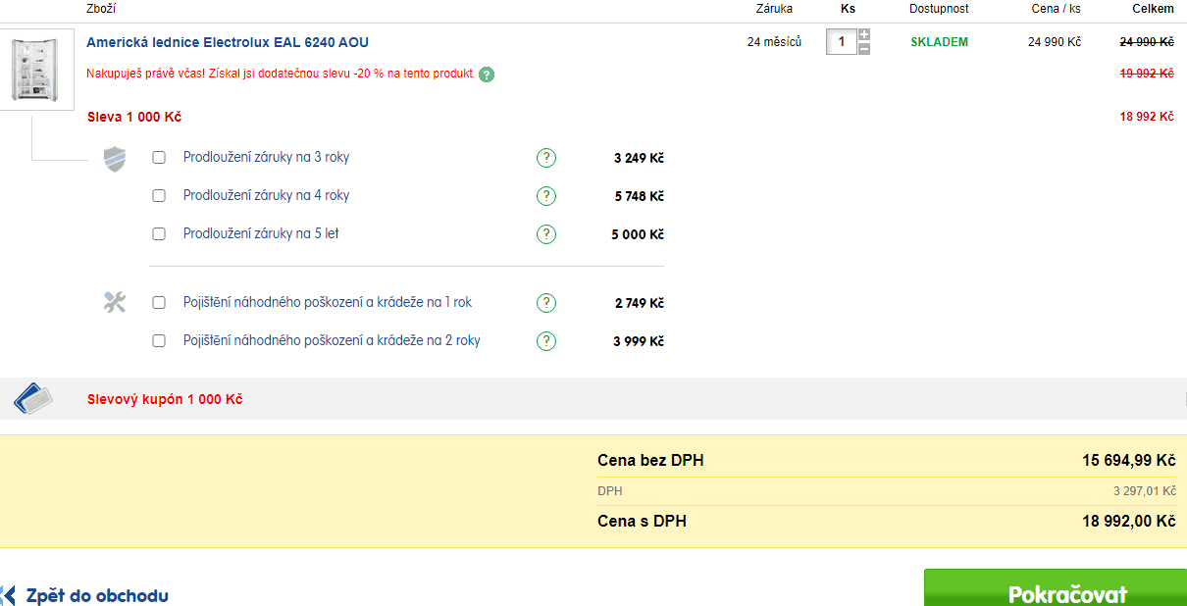Click the Sleva 1 000 Kč label
Image resolution: width=1187 pixels, height=606 pixels.
pos(134,117)
